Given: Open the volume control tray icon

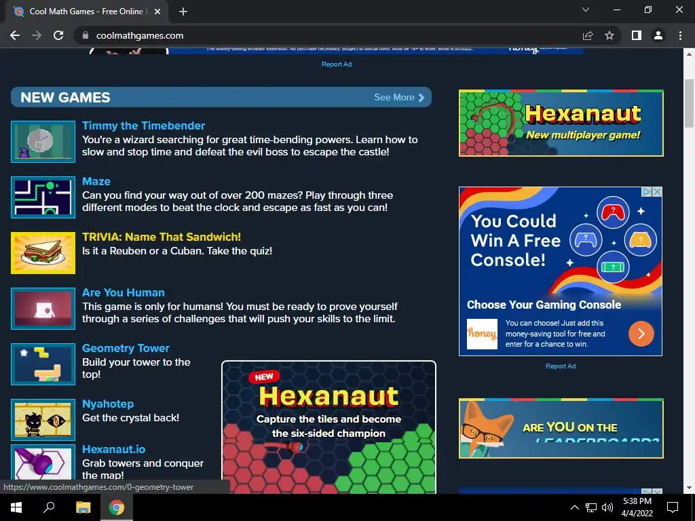Looking at the screenshot, I should point(607,507).
